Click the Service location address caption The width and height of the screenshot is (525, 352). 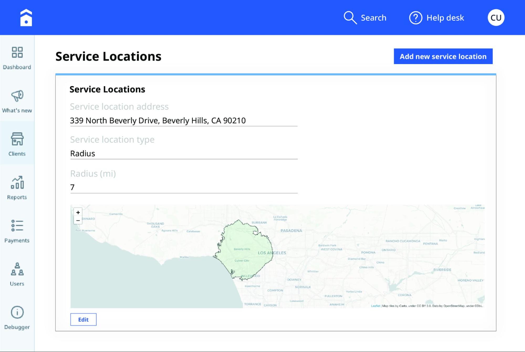(x=119, y=106)
